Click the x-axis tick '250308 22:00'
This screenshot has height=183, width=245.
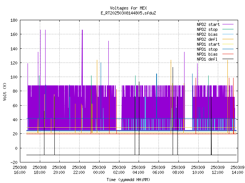[x=79, y=170]
